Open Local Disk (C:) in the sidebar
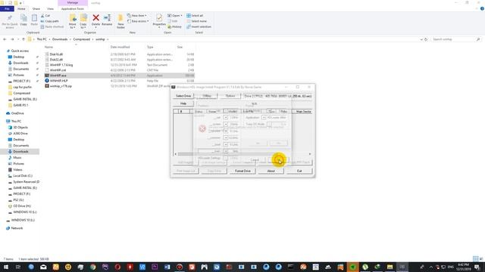This screenshot has width=485, height=272. click(x=23, y=176)
